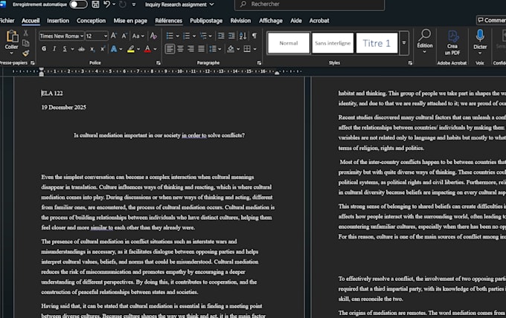
Task: Apply the Titre 1 style
Action: (x=377, y=43)
